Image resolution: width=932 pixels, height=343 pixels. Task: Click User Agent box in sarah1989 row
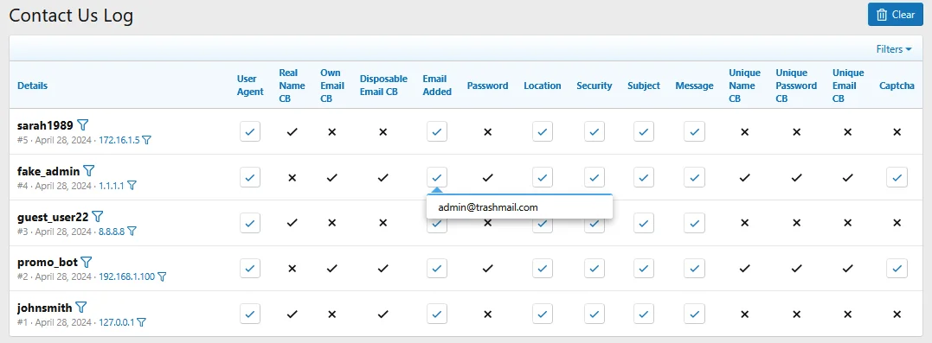point(250,131)
